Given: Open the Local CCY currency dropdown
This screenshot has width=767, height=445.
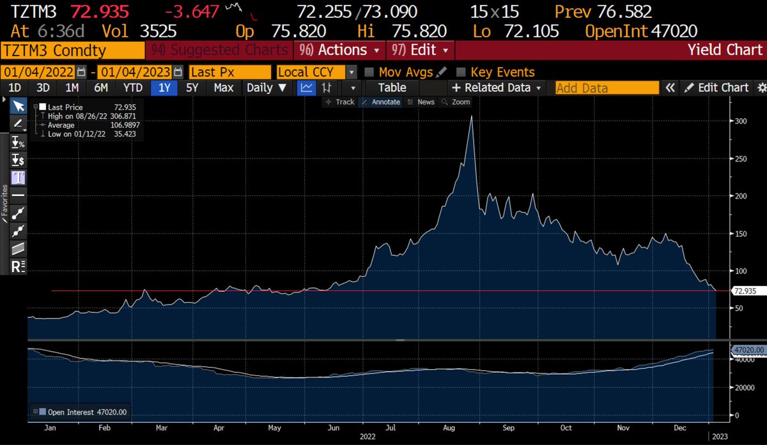Looking at the screenshot, I should [x=352, y=72].
